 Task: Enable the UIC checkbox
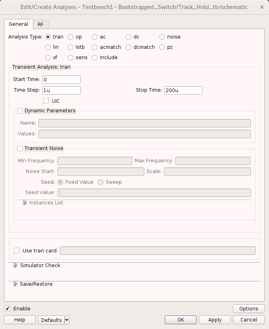[x=46, y=100]
